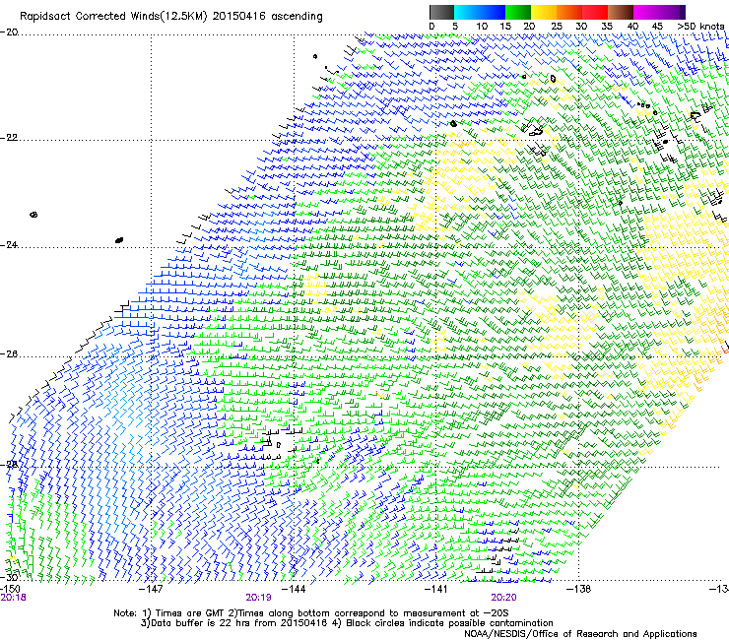Click the "Rapidscat Corrected Winds(12.5KM)" title text
Screen dimensions: 729x640
pyautogui.click(x=113, y=17)
